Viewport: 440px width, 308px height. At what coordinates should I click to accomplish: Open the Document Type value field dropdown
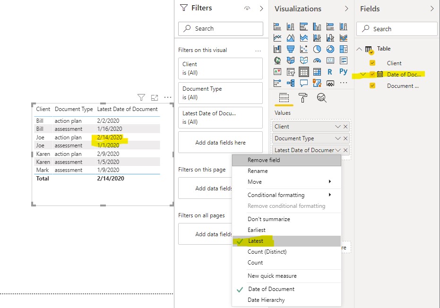point(338,138)
